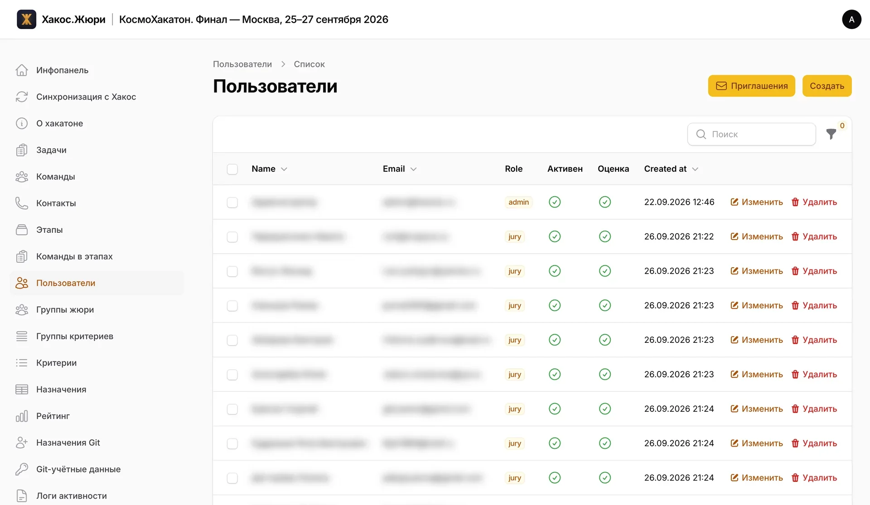The image size is (870, 505).
Task: Click the Инфопанель home icon
Action: pyautogui.click(x=22, y=70)
